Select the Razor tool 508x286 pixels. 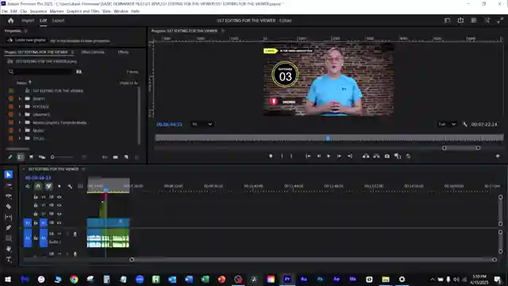click(9, 207)
